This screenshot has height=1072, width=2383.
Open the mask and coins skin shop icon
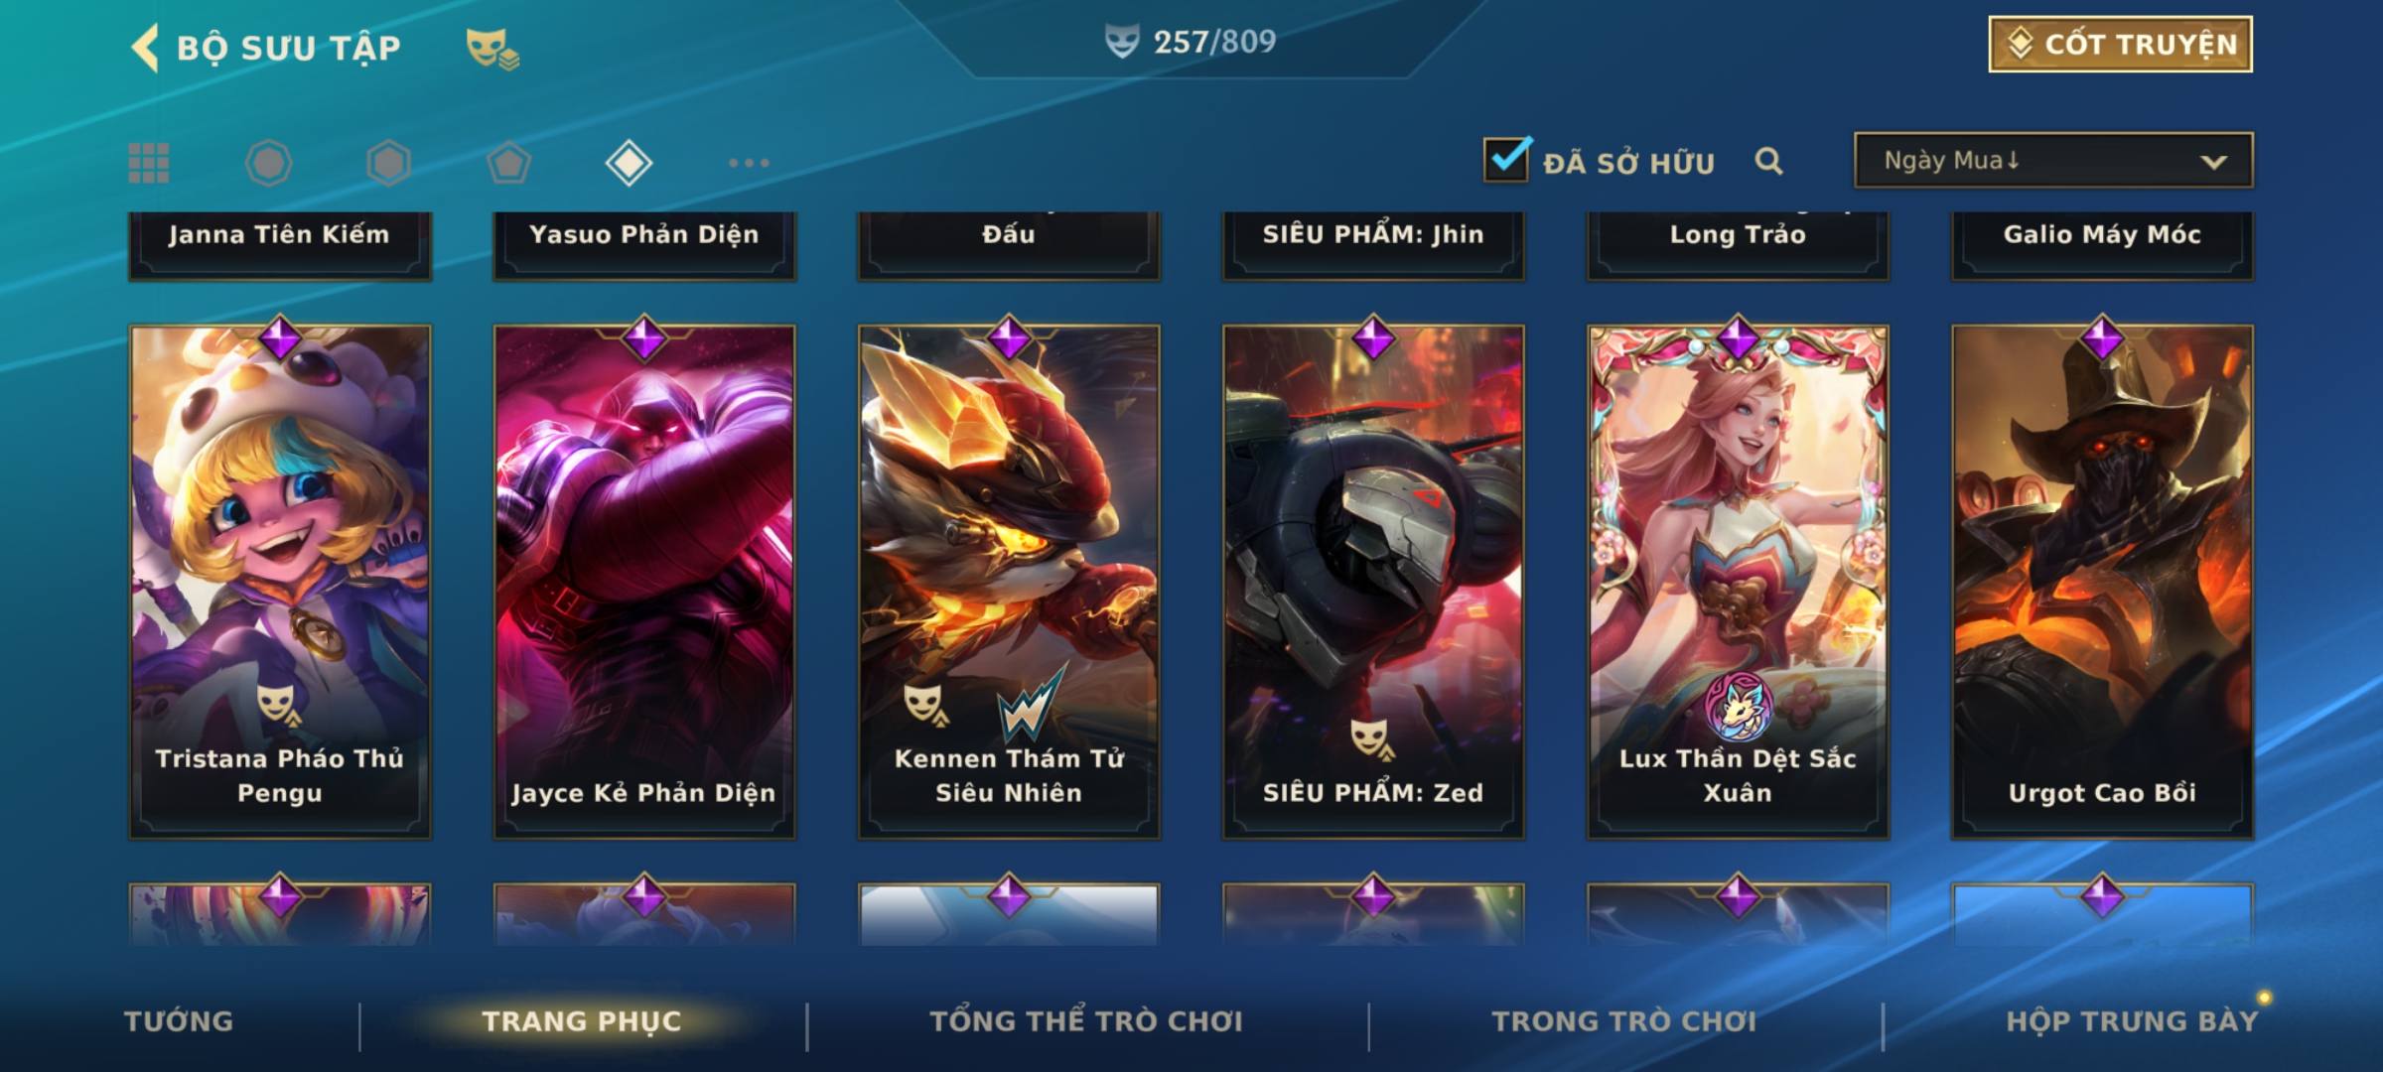pyautogui.click(x=492, y=49)
